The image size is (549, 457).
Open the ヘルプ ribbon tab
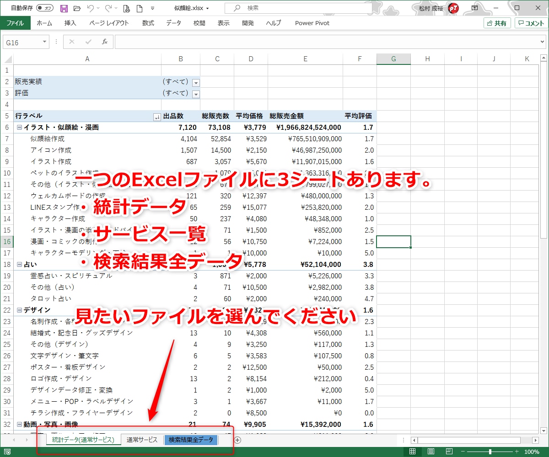274,23
